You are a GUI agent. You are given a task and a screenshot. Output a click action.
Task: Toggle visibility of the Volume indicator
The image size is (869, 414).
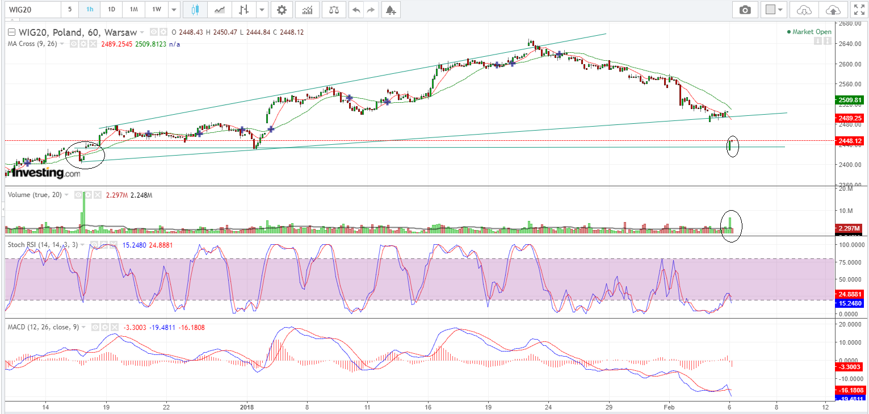(78, 195)
